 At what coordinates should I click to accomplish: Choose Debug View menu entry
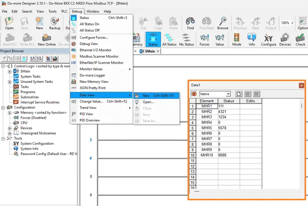point(101,44)
